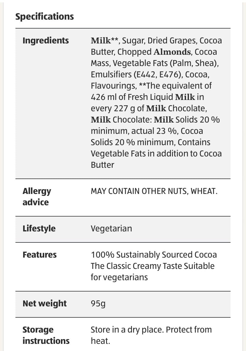
Task: Select the Net weight row label
Action: (x=45, y=303)
